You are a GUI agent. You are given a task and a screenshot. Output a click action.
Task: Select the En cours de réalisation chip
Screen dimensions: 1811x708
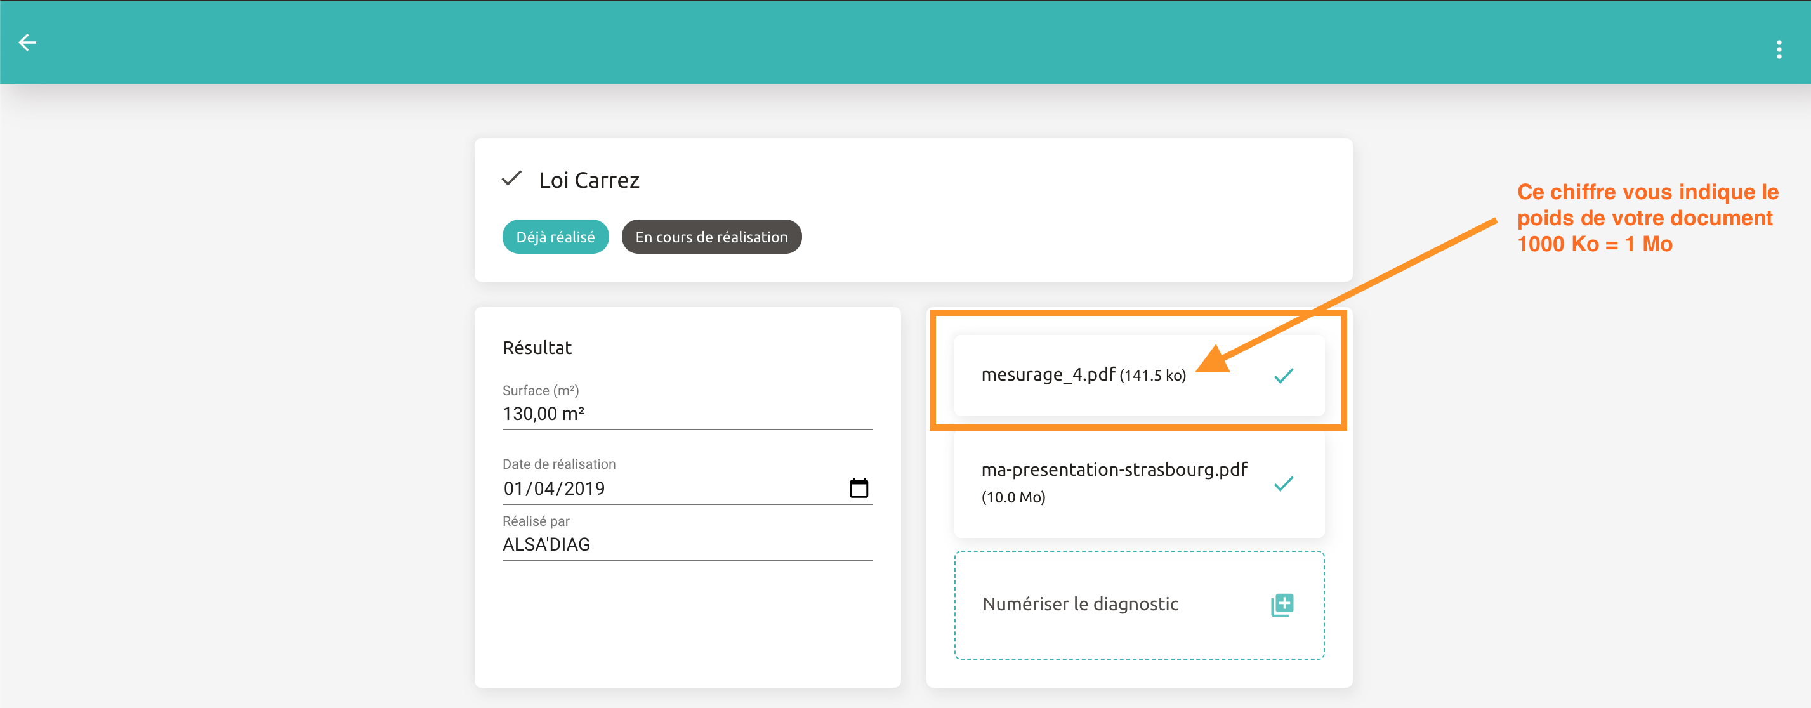pyautogui.click(x=711, y=237)
